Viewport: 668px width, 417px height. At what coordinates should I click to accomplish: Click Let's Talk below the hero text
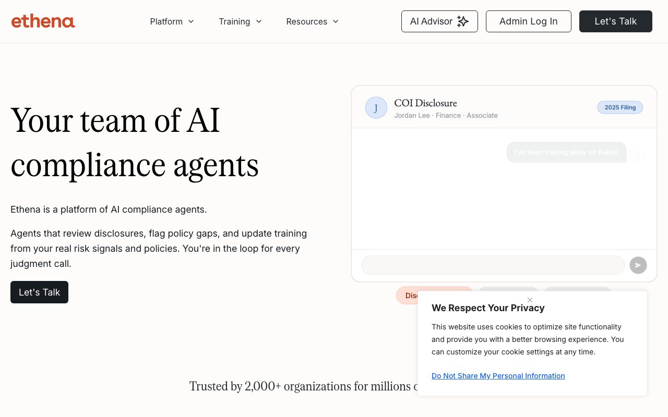tap(39, 292)
